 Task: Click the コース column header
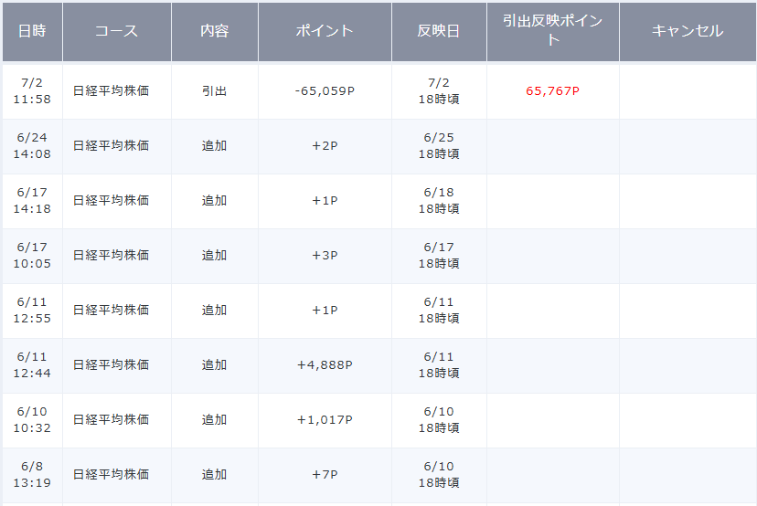tap(117, 31)
